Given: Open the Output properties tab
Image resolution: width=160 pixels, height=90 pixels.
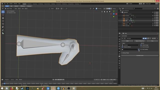Looking at the screenshot, I should coord(119,41).
